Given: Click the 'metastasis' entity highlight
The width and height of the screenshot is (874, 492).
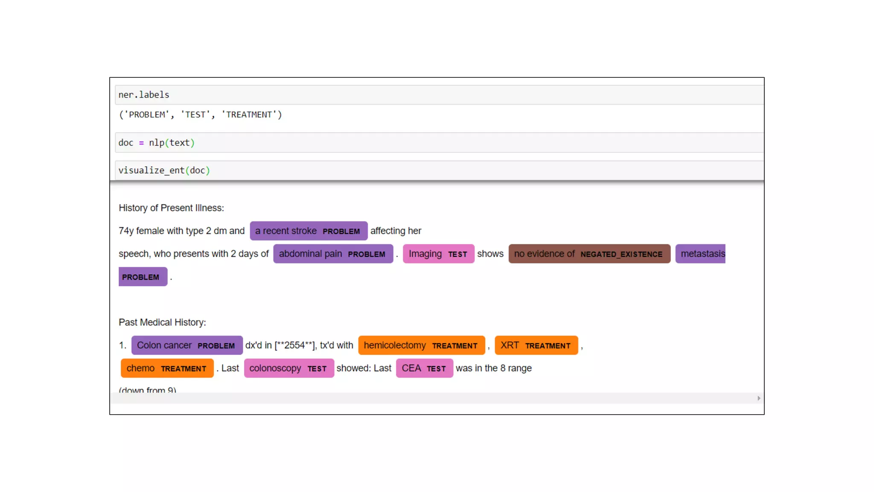Looking at the screenshot, I should [x=701, y=254].
